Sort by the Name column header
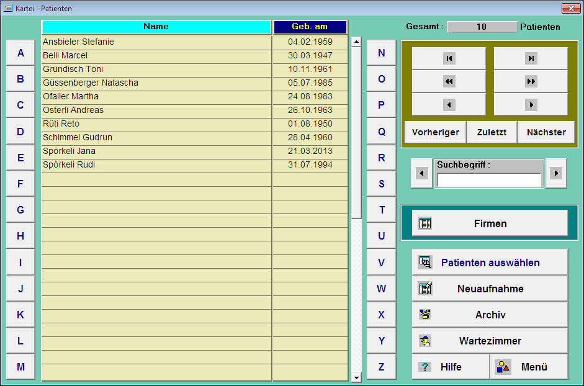Viewport: 584px width, 386px height. 156,27
